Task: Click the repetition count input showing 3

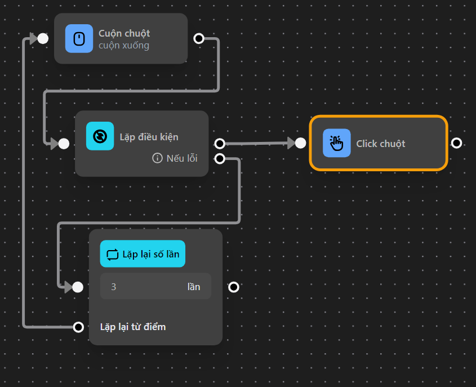Action: [x=155, y=287]
